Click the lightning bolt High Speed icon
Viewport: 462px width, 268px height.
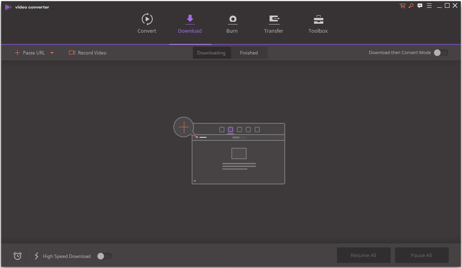tap(37, 256)
